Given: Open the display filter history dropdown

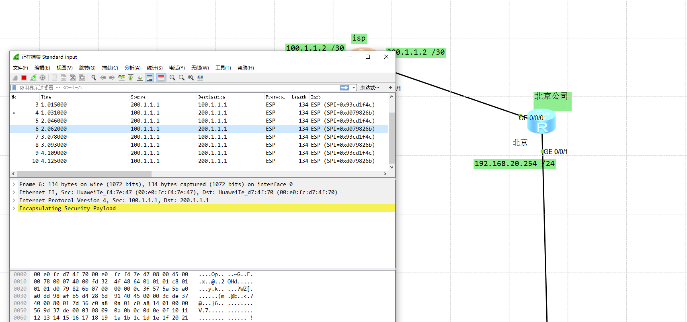Looking at the screenshot, I should (354, 88).
